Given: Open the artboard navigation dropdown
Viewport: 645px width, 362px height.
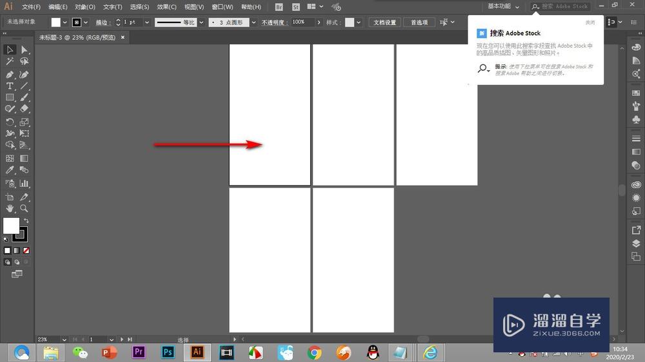Looking at the screenshot, I should coord(112,340).
